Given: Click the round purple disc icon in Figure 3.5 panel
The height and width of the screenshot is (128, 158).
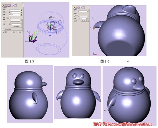Looking at the screenshot, I should point(9,5).
